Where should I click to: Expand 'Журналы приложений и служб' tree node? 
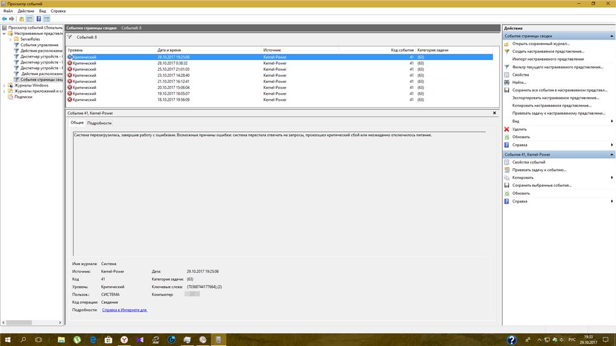pyautogui.click(x=4, y=91)
